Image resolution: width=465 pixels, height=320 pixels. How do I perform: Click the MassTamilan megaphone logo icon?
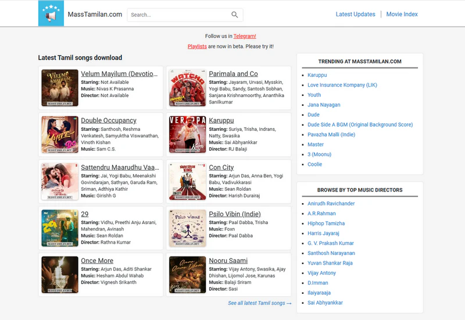(51, 13)
